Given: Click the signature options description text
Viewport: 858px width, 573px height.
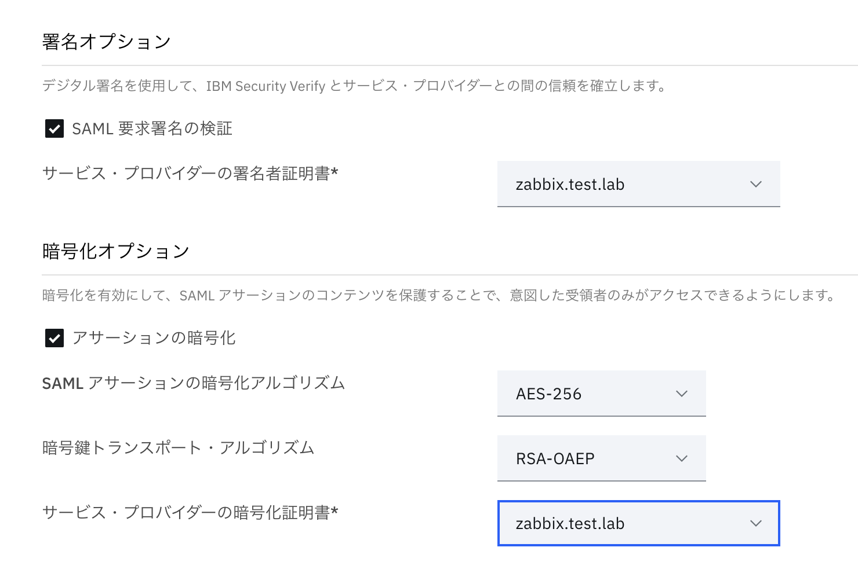Looking at the screenshot, I should click(x=354, y=86).
